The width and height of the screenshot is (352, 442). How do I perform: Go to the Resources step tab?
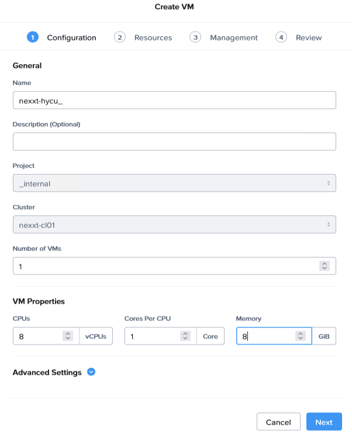tap(153, 38)
